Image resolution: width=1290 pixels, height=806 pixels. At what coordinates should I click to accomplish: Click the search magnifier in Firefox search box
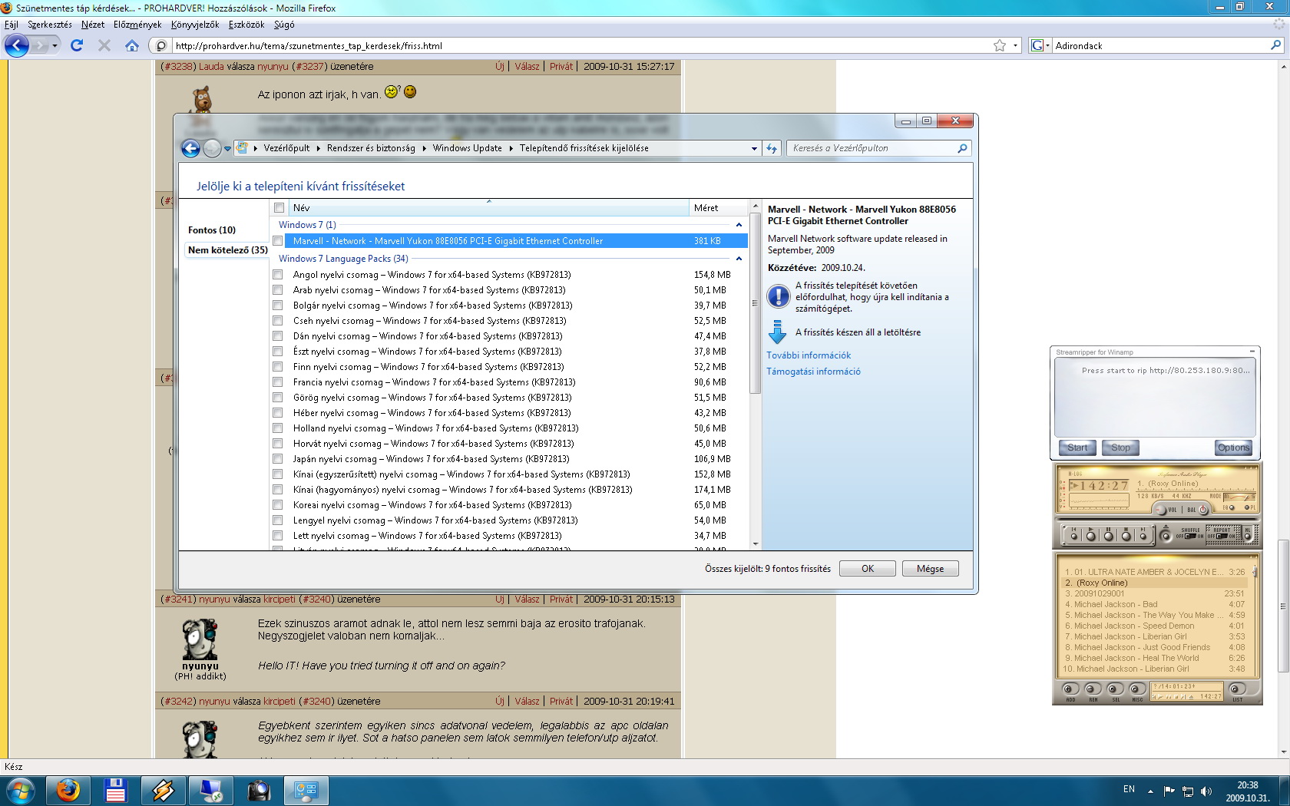(1276, 45)
